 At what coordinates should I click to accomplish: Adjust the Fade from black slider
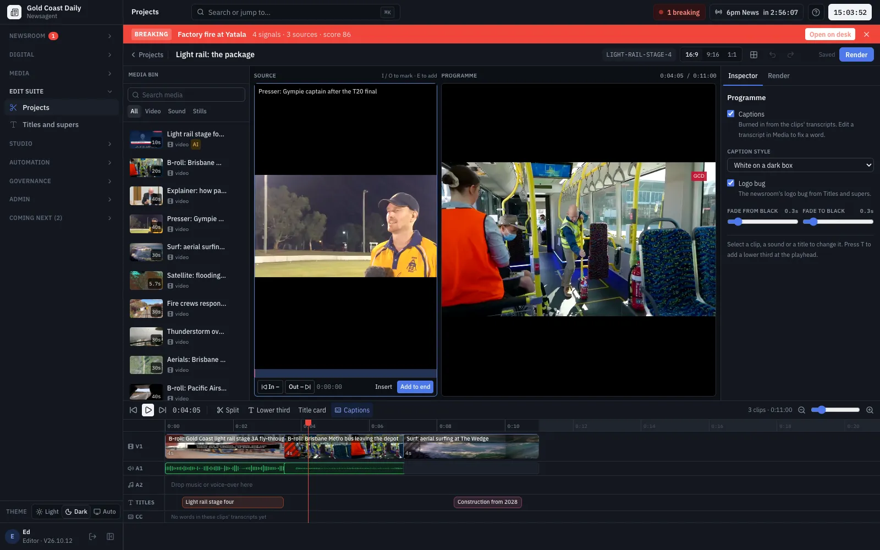[x=762, y=222]
